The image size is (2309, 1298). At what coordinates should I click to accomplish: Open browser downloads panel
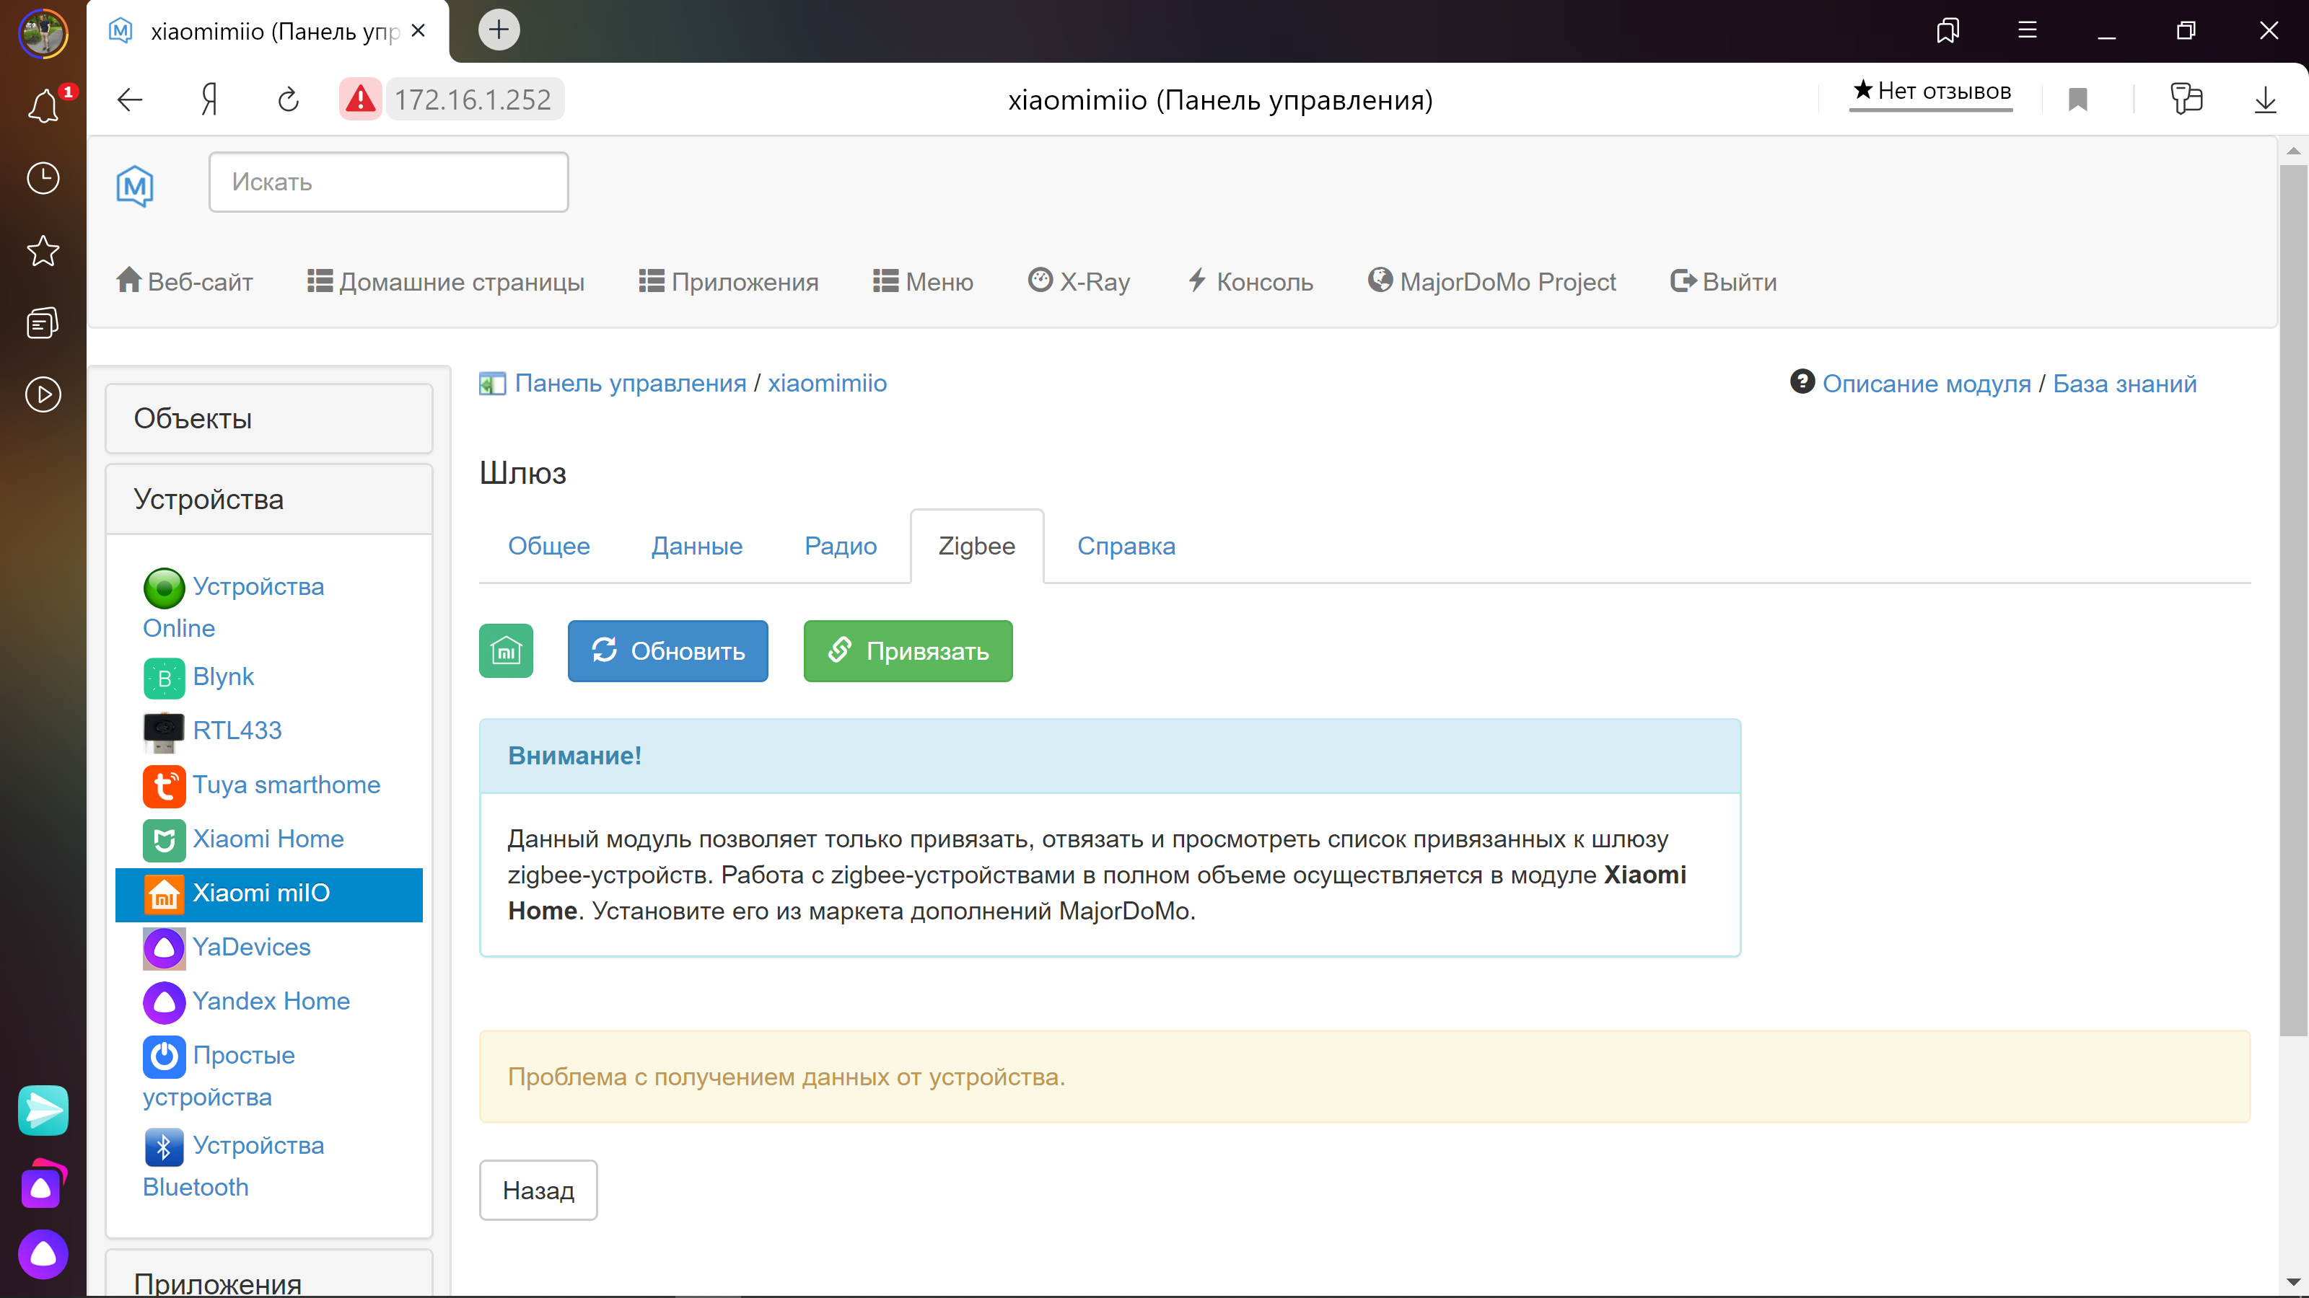[x=2265, y=100]
